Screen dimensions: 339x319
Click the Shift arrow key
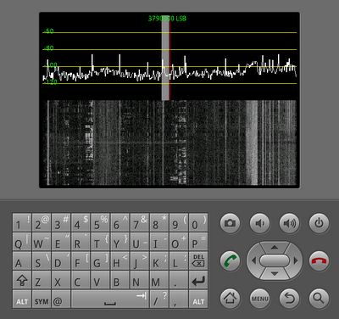click(22, 280)
